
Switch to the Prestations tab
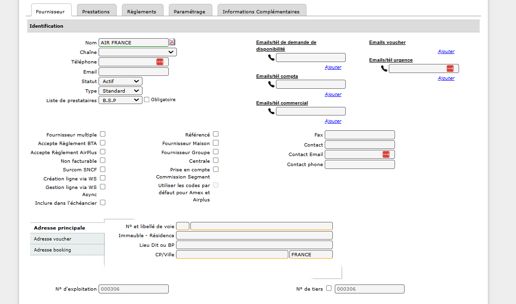[97, 10]
